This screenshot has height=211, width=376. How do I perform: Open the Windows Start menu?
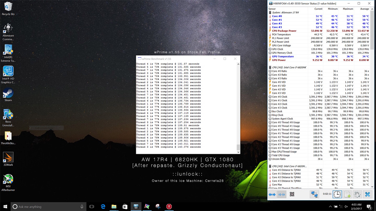point(5,207)
